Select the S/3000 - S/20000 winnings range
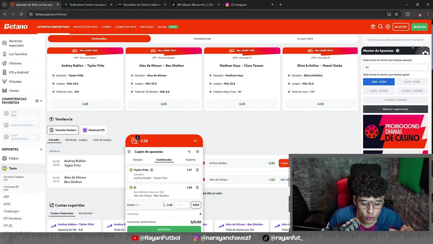The height and width of the screenshot is (244, 433). pos(412,91)
